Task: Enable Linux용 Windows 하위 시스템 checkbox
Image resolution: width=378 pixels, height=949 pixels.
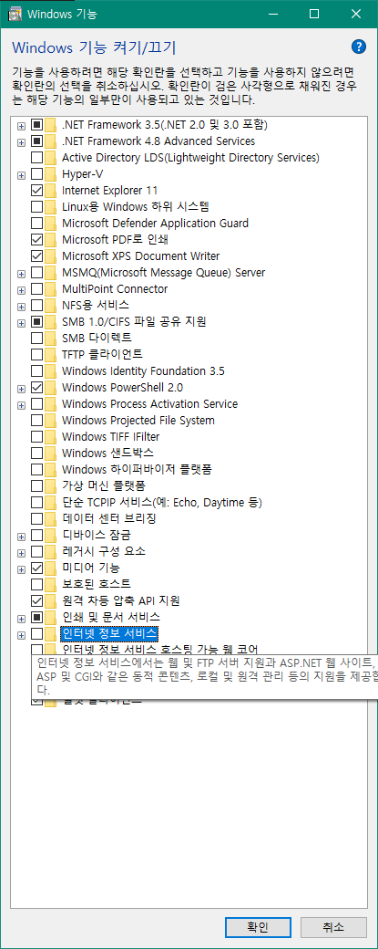Action: coord(36,207)
